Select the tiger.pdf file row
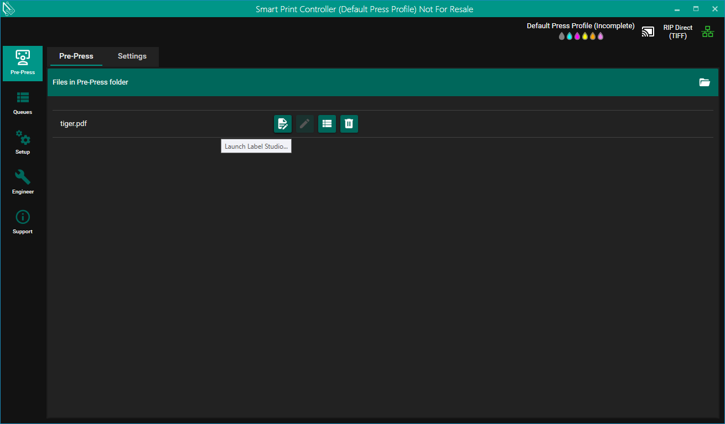Image resolution: width=725 pixels, height=424 pixels. coord(74,124)
